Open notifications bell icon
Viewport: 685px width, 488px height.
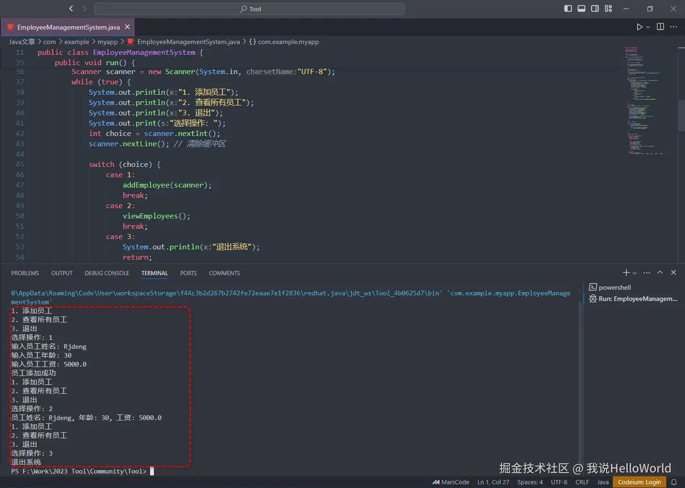[674, 482]
